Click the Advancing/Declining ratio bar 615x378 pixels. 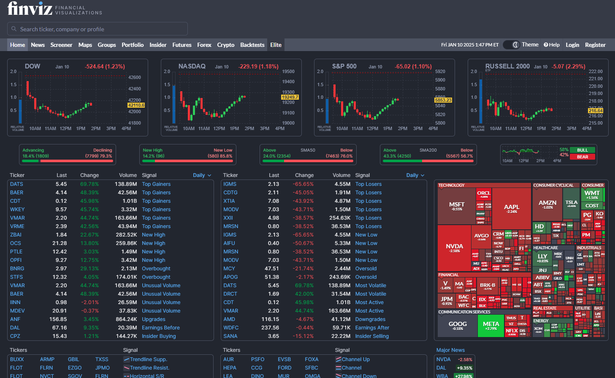click(68, 161)
